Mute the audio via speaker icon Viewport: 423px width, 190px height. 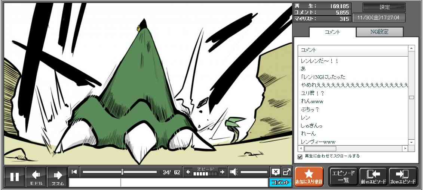(234, 172)
